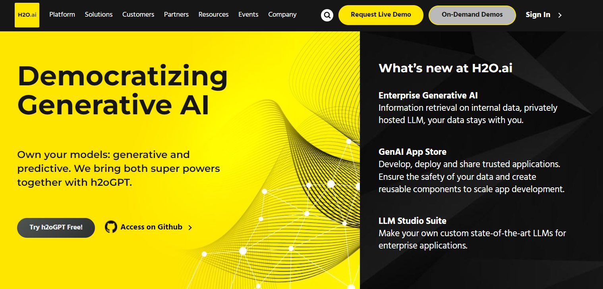Click On-Demand Demos button
Screen dimensions: 603x289
[x=472, y=15]
